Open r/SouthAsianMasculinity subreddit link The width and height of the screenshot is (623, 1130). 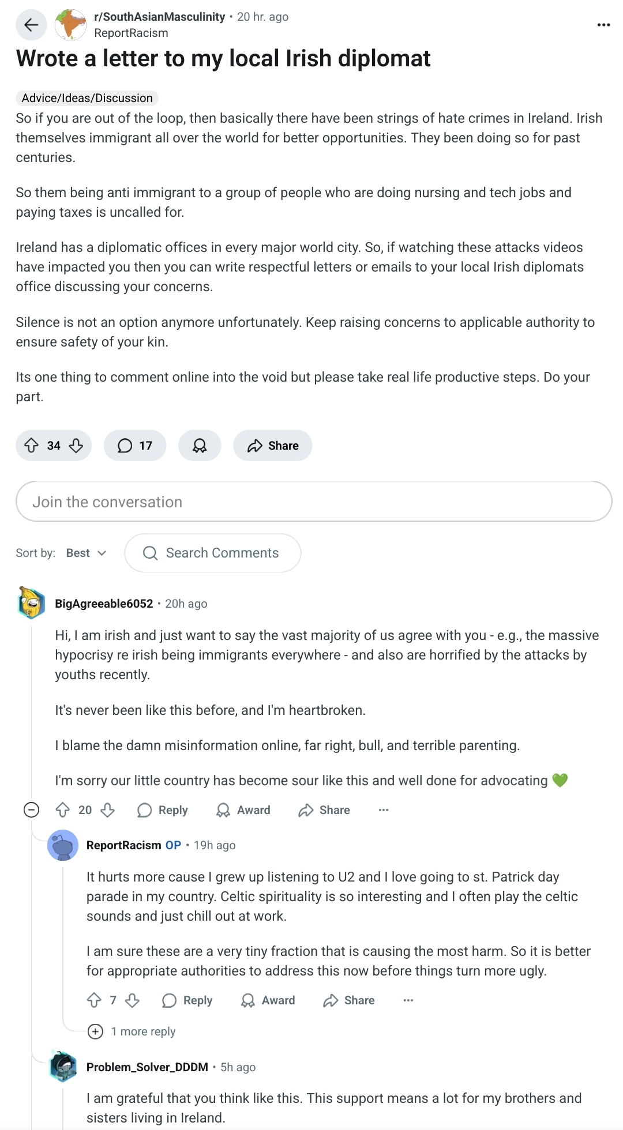click(x=159, y=17)
